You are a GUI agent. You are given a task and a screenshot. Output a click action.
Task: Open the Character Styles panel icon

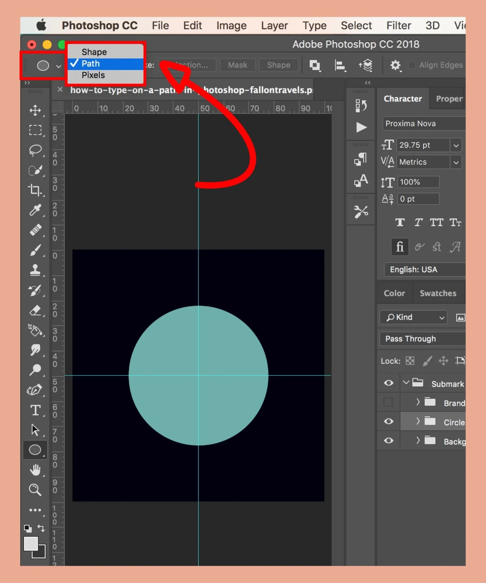pyautogui.click(x=361, y=180)
